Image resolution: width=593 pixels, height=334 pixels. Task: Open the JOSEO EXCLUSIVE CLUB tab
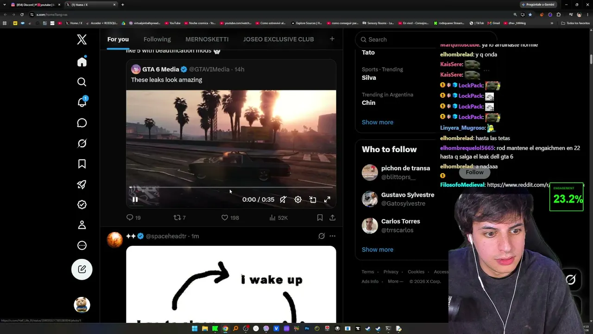(278, 39)
